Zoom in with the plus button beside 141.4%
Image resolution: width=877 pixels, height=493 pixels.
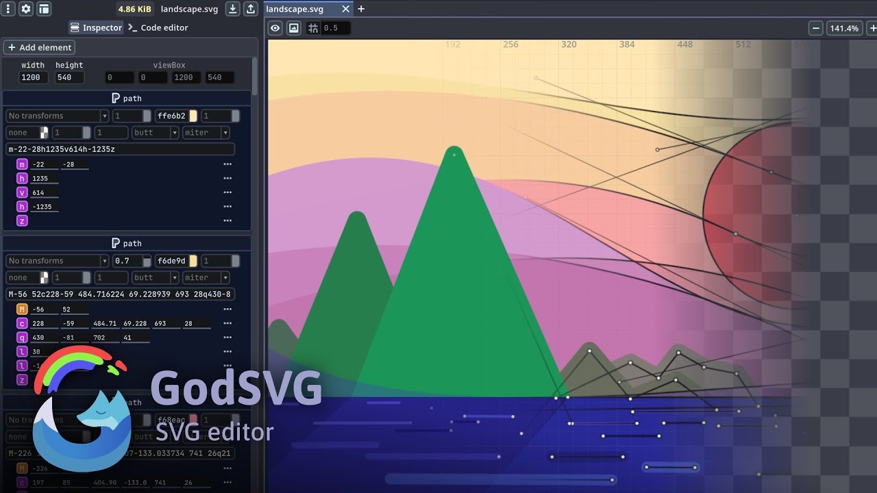[x=872, y=28]
